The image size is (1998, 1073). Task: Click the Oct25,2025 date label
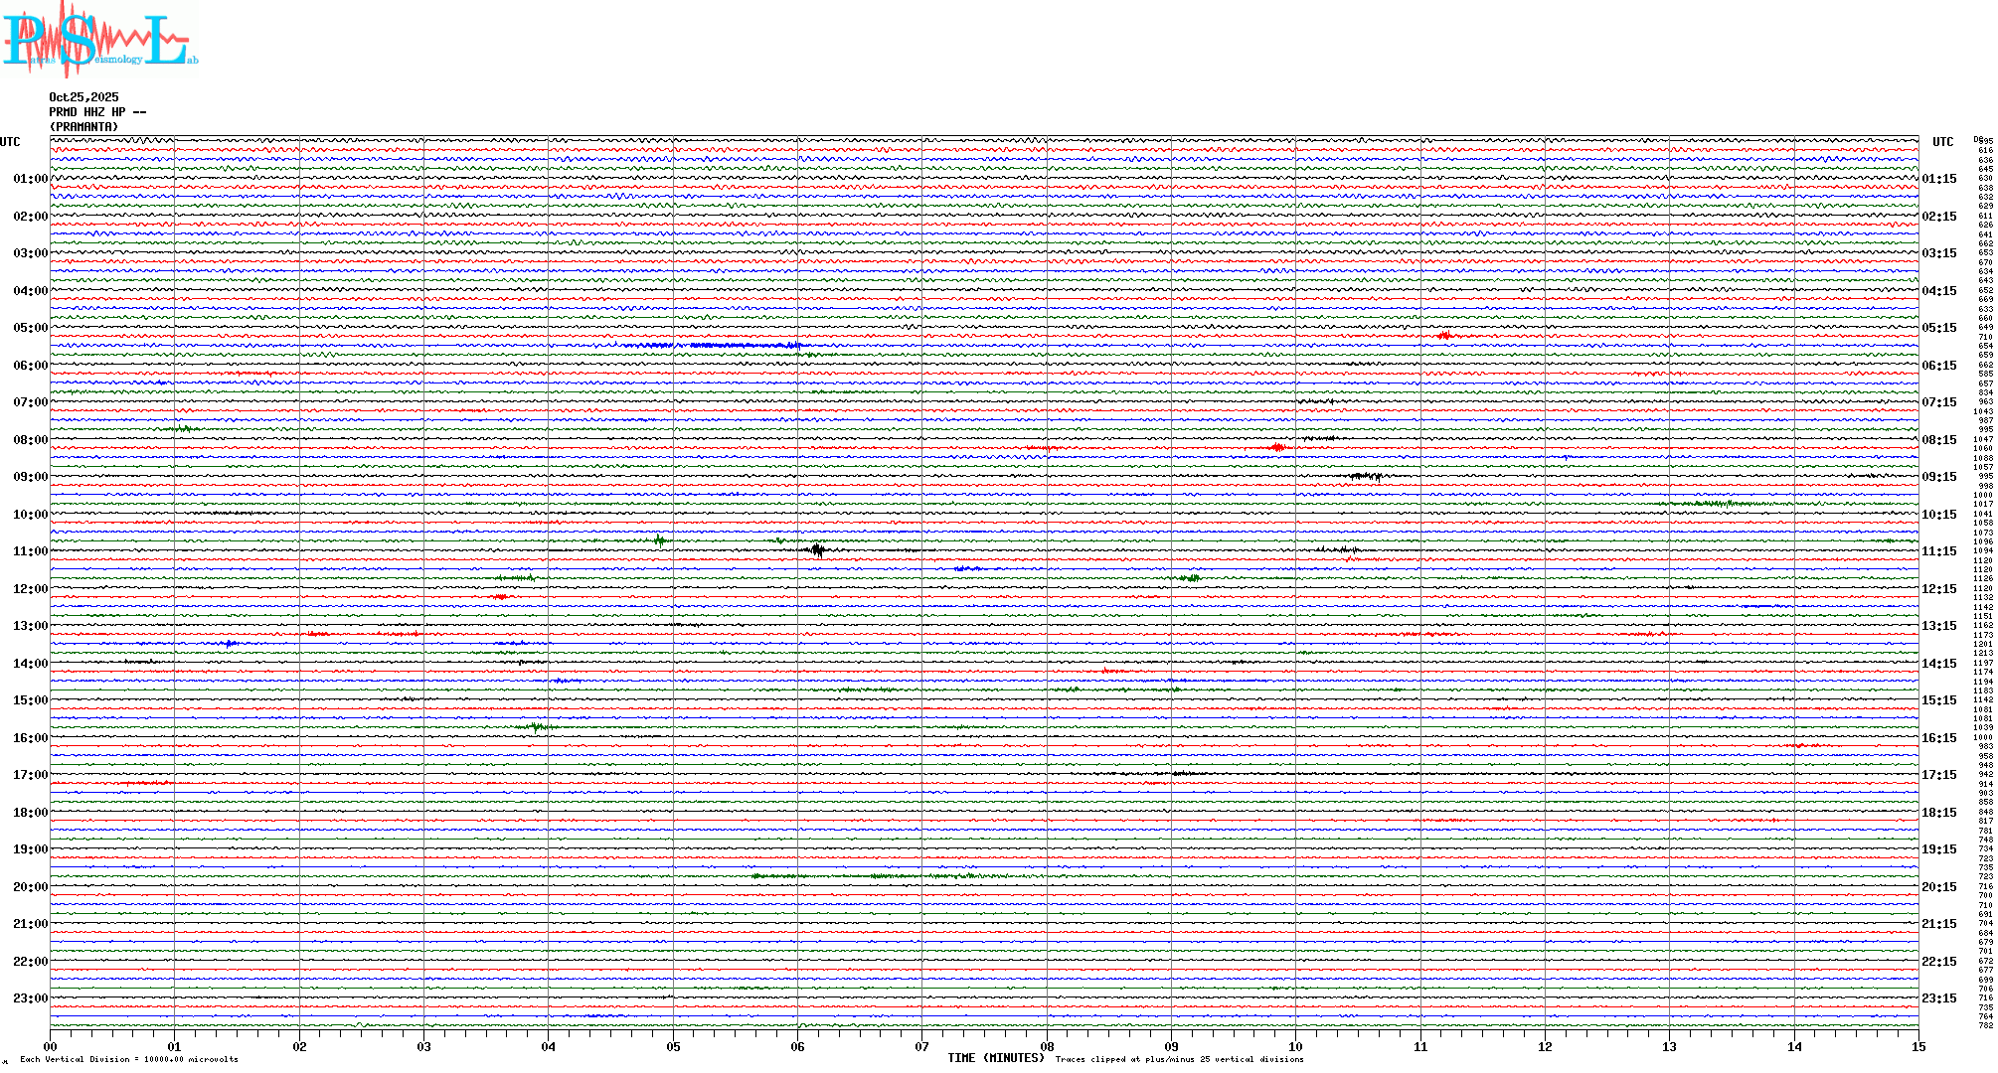83,97
